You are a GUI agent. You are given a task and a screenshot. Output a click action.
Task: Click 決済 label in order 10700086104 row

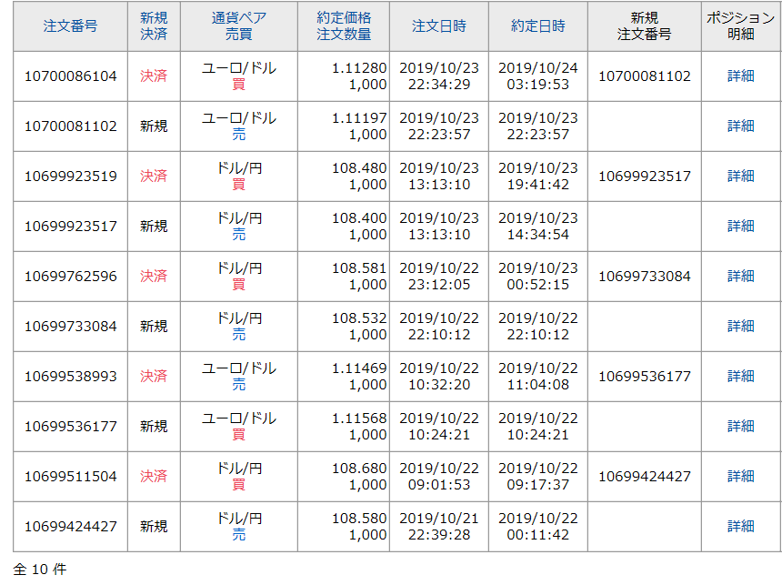click(154, 76)
